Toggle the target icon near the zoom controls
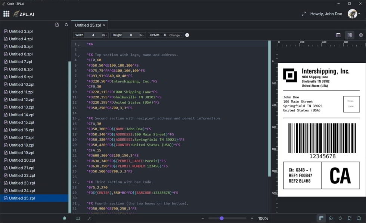The width and height of the screenshot is (366, 223). tap(331, 218)
